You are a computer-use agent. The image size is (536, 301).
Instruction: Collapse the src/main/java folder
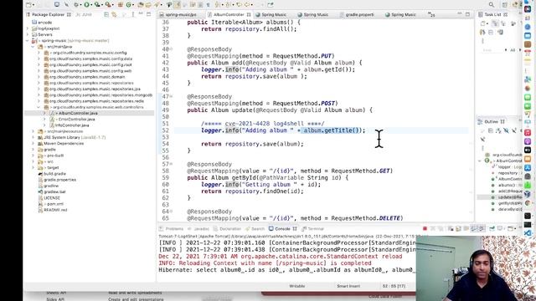[x=33, y=47]
